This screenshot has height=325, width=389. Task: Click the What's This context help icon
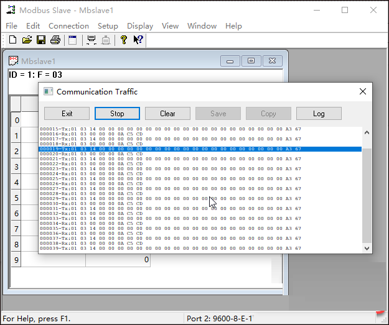click(x=138, y=40)
